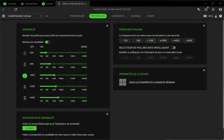
Task: Set polling rate to 4000 Hz
Action: pyautogui.click(x=176, y=41)
